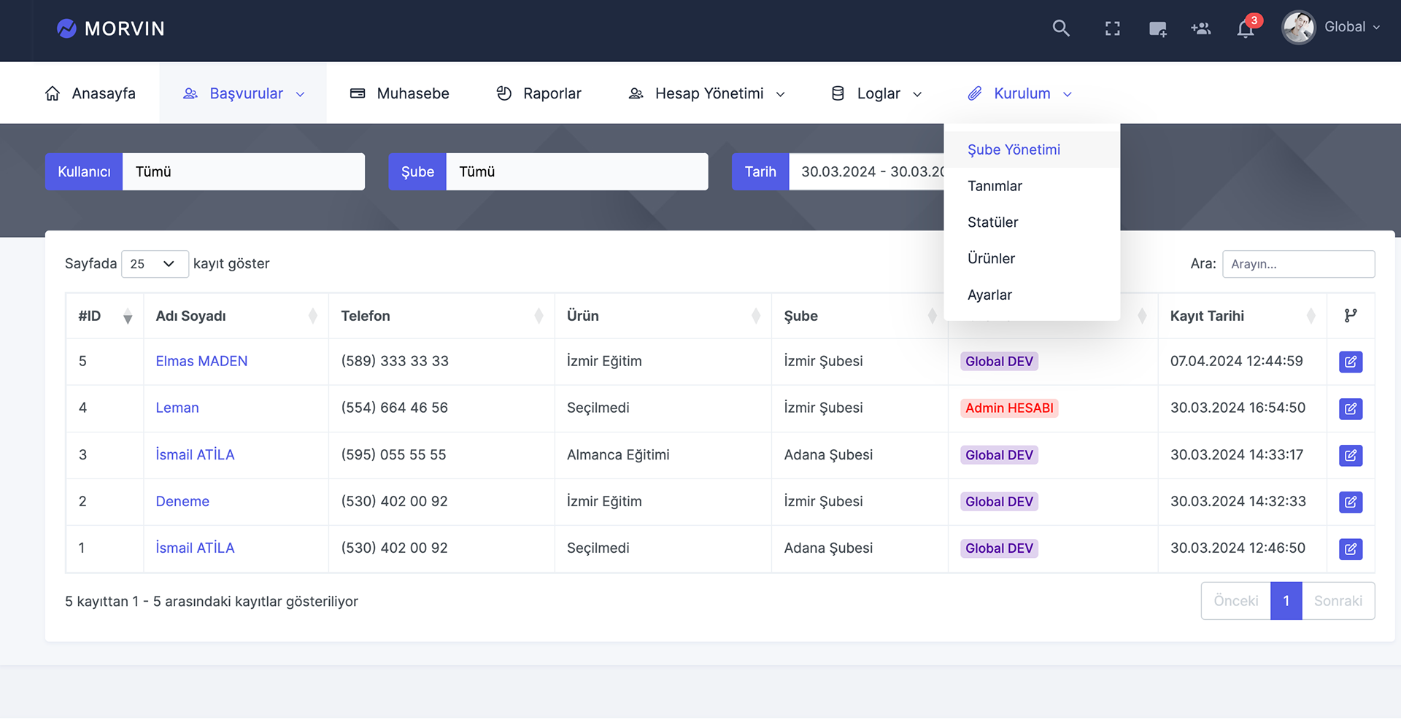1401x722 pixels.
Task: Open the Loglar dropdown
Action: coord(876,93)
